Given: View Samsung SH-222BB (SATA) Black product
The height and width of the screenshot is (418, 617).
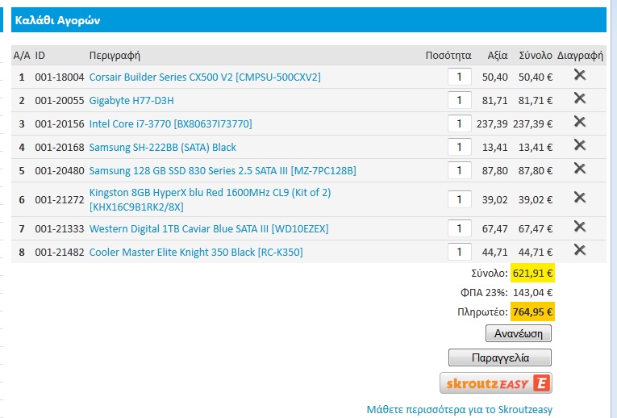Looking at the screenshot, I should pyautogui.click(x=162, y=147).
